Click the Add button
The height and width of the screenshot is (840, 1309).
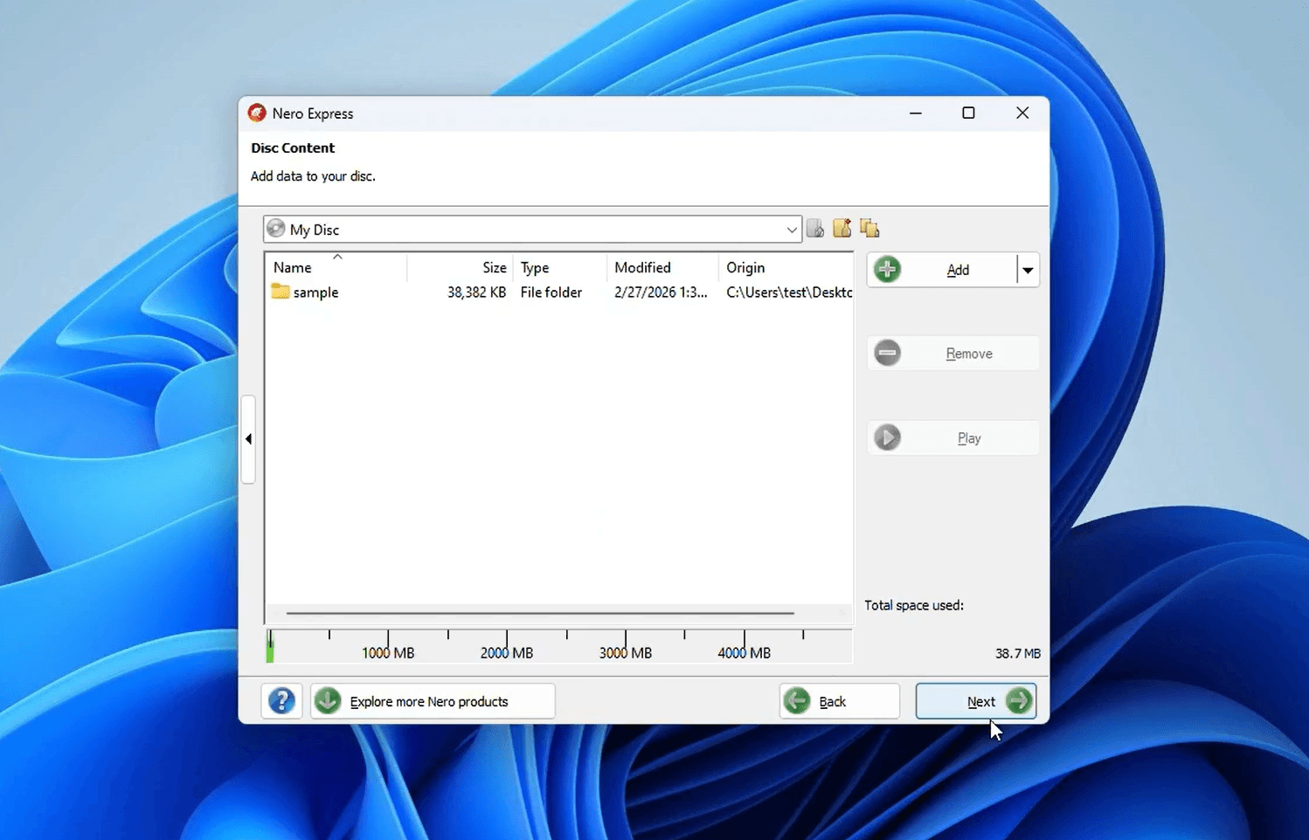[942, 270]
